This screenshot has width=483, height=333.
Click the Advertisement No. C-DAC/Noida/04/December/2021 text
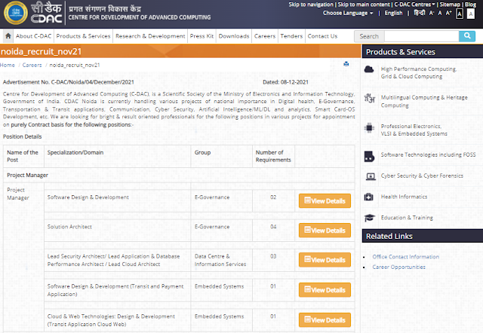pyautogui.click(x=69, y=82)
